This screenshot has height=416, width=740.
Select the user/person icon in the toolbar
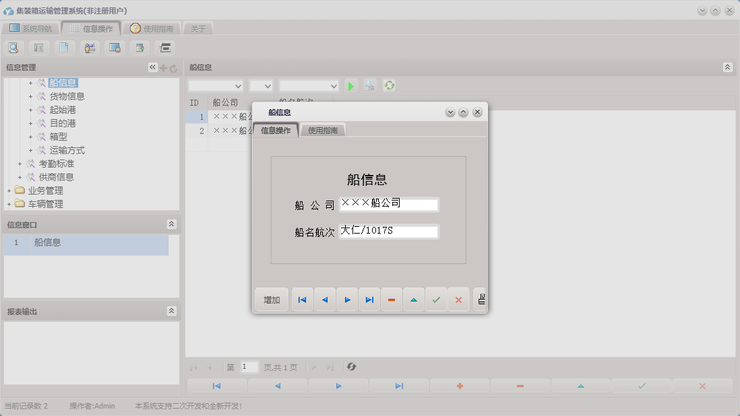(89, 47)
